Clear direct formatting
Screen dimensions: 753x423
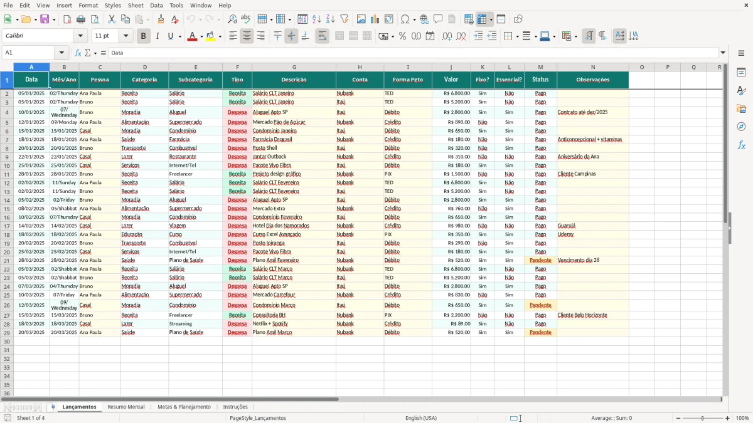175,19
